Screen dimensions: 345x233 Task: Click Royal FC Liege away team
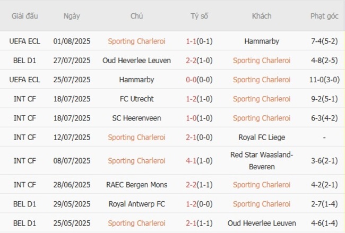pyautogui.click(x=262, y=137)
